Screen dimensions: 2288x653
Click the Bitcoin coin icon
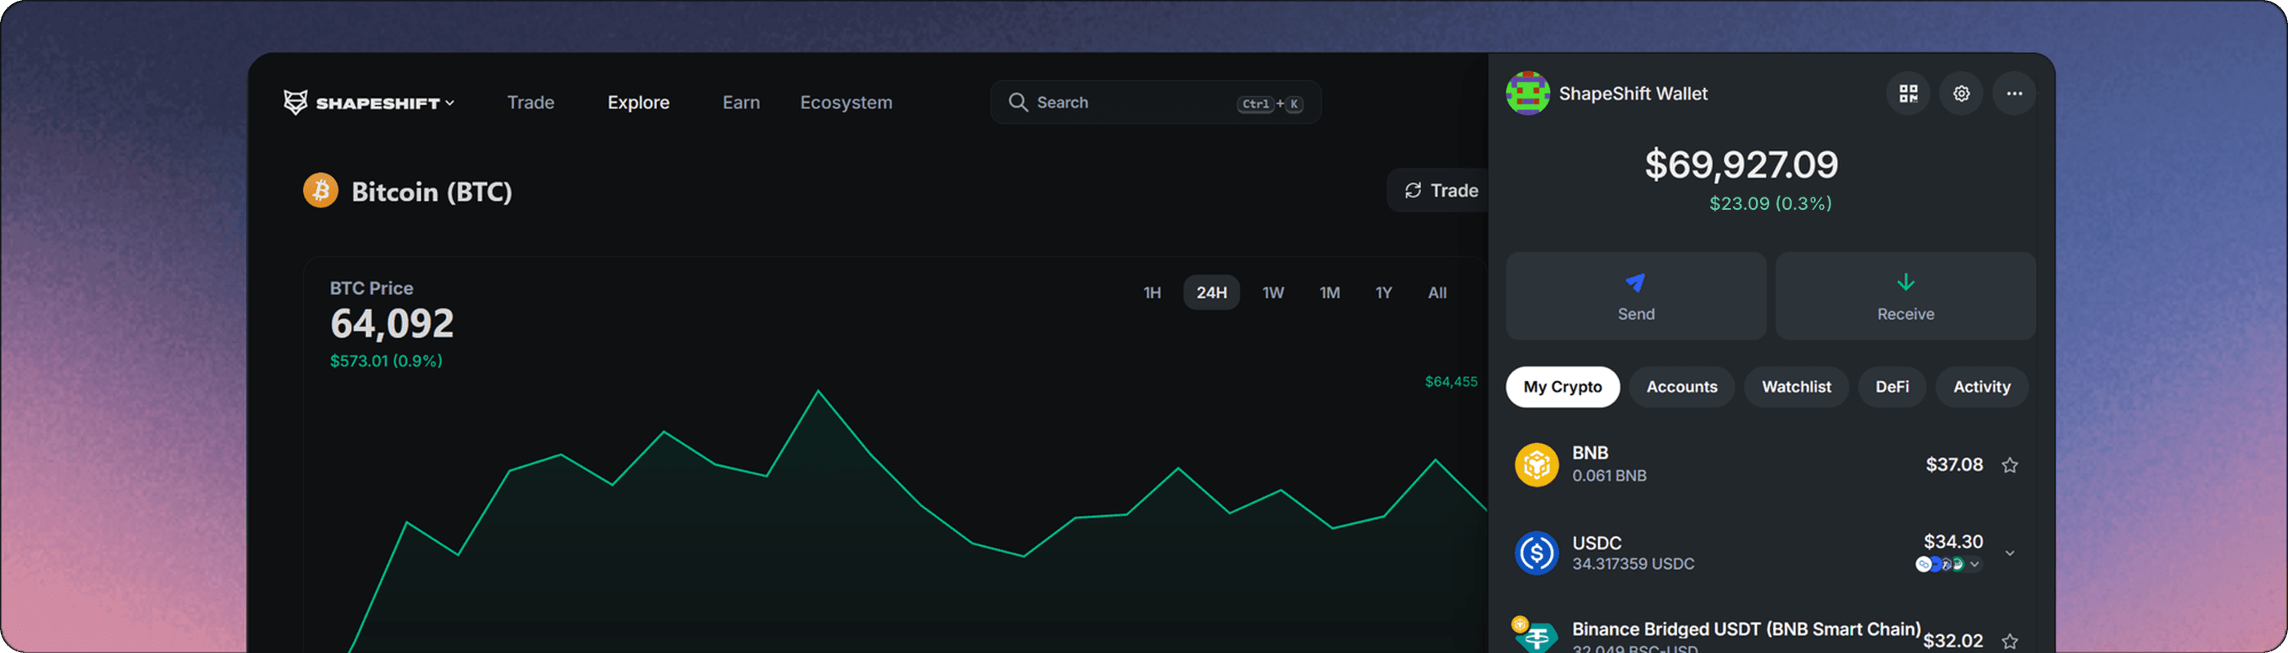pyautogui.click(x=320, y=190)
